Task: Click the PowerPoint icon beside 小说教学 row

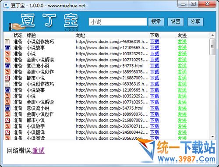Action: pos(7,126)
